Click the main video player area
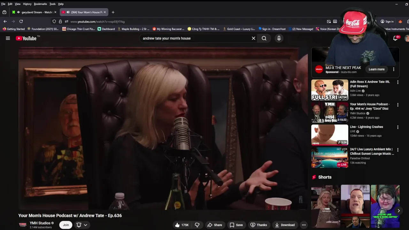Screen dimensions: 409x230 [163, 129]
